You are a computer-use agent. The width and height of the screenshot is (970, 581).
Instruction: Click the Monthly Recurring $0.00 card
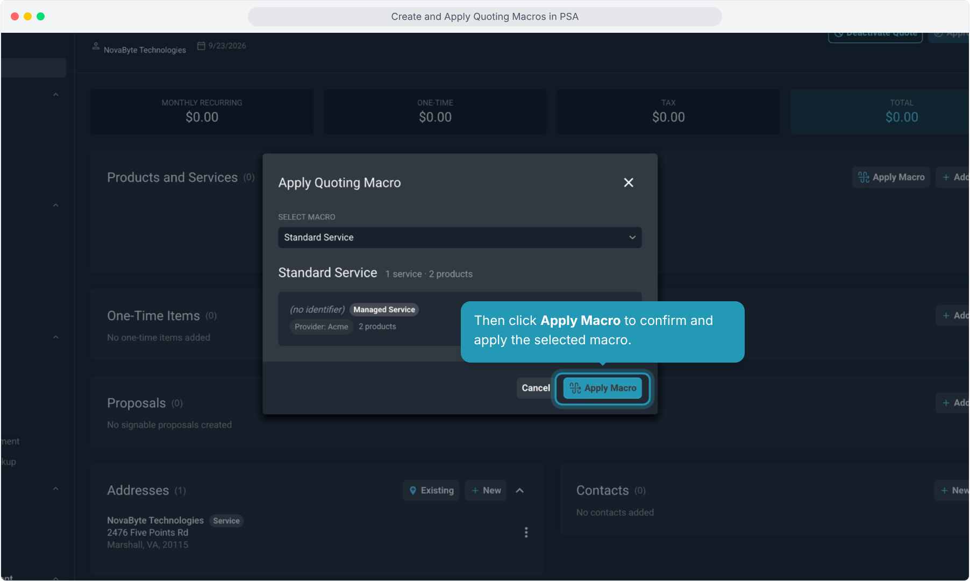click(x=202, y=112)
